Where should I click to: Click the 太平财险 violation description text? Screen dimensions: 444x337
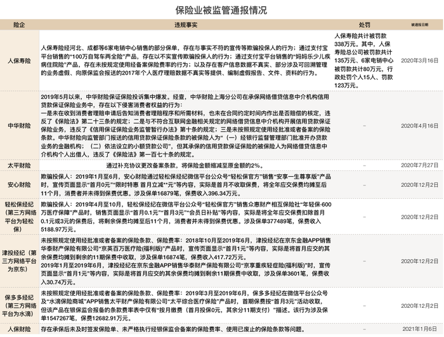[185, 165]
